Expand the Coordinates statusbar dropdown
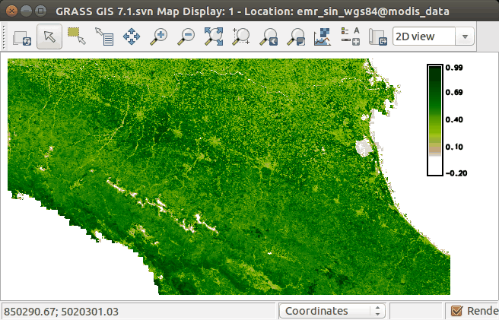Image resolution: width=499 pixels, height=320 pixels. click(332, 311)
